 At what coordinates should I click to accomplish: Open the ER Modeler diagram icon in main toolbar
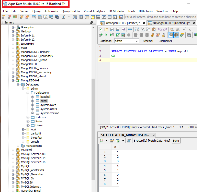tap(115, 17)
